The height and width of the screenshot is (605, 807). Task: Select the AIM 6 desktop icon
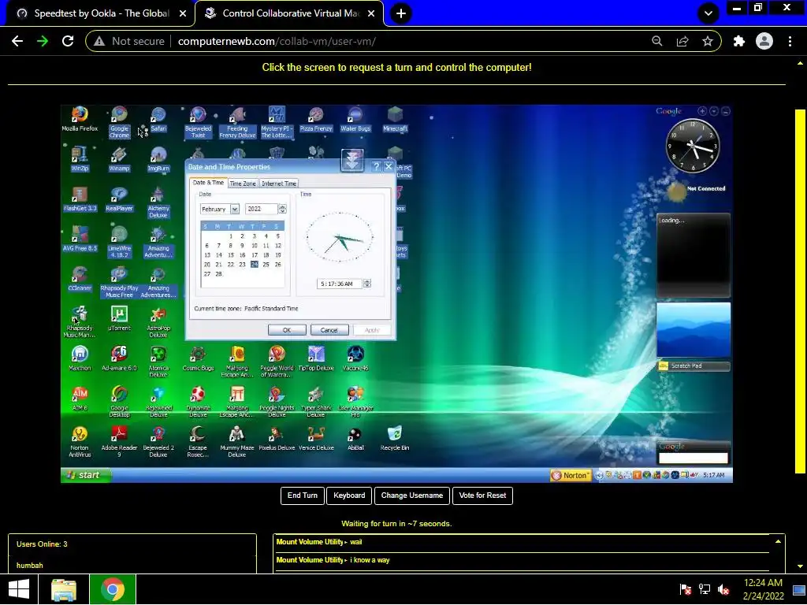(x=80, y=398)
